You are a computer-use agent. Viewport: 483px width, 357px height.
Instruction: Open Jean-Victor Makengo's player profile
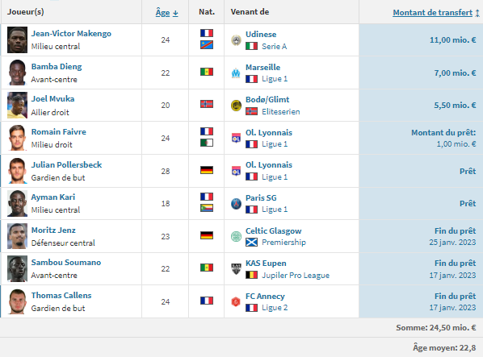(x=71, y=34)
